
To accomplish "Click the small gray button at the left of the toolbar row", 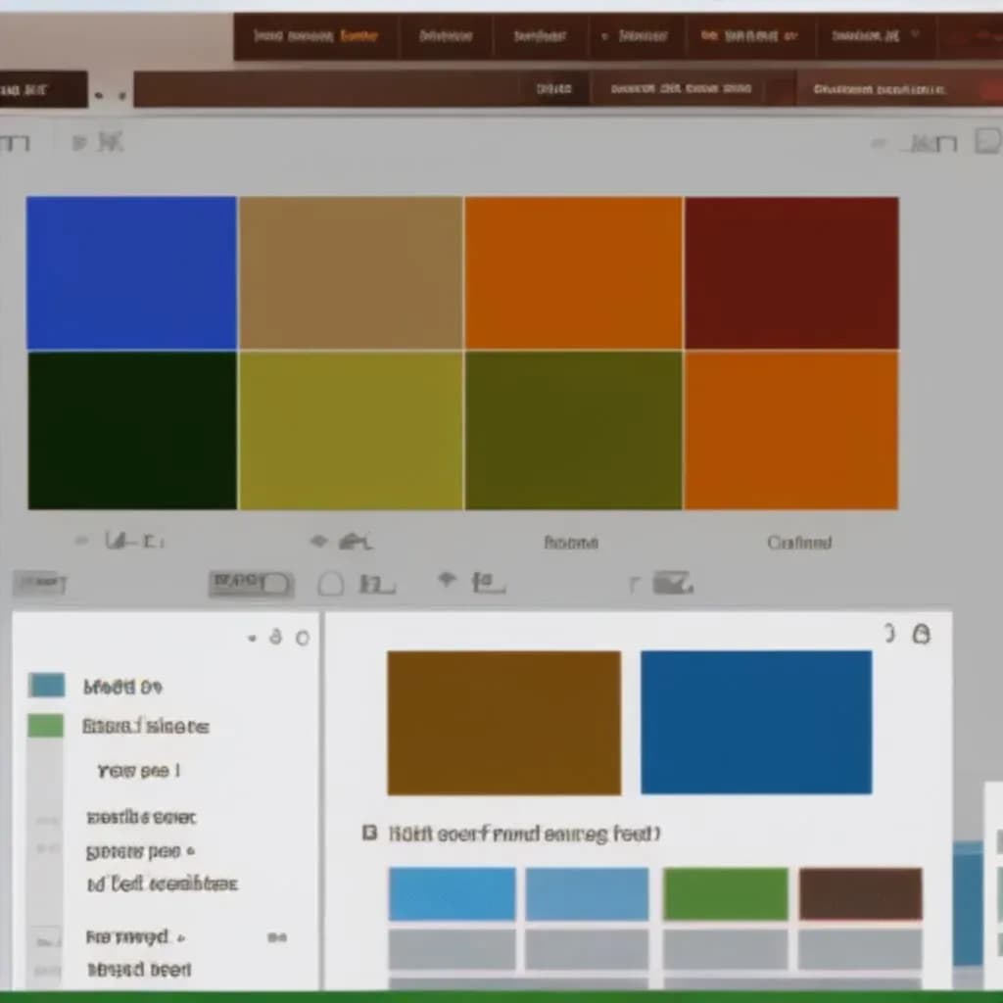I will click(39, 584).
